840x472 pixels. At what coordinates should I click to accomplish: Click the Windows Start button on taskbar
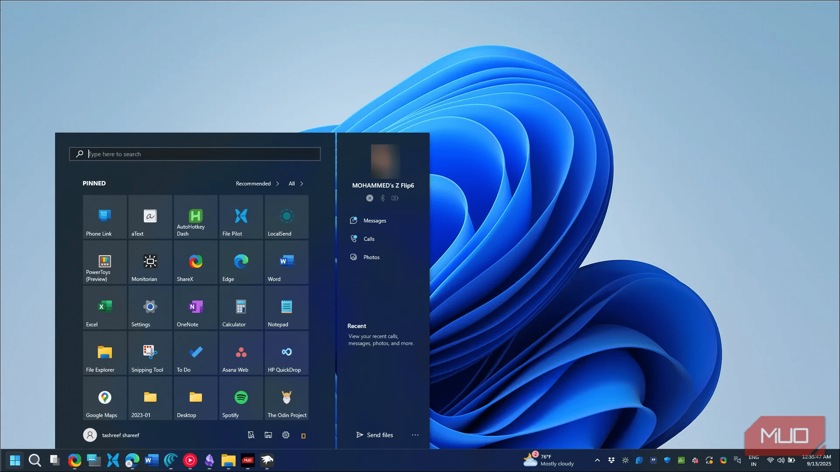click(x=15, y=460)
